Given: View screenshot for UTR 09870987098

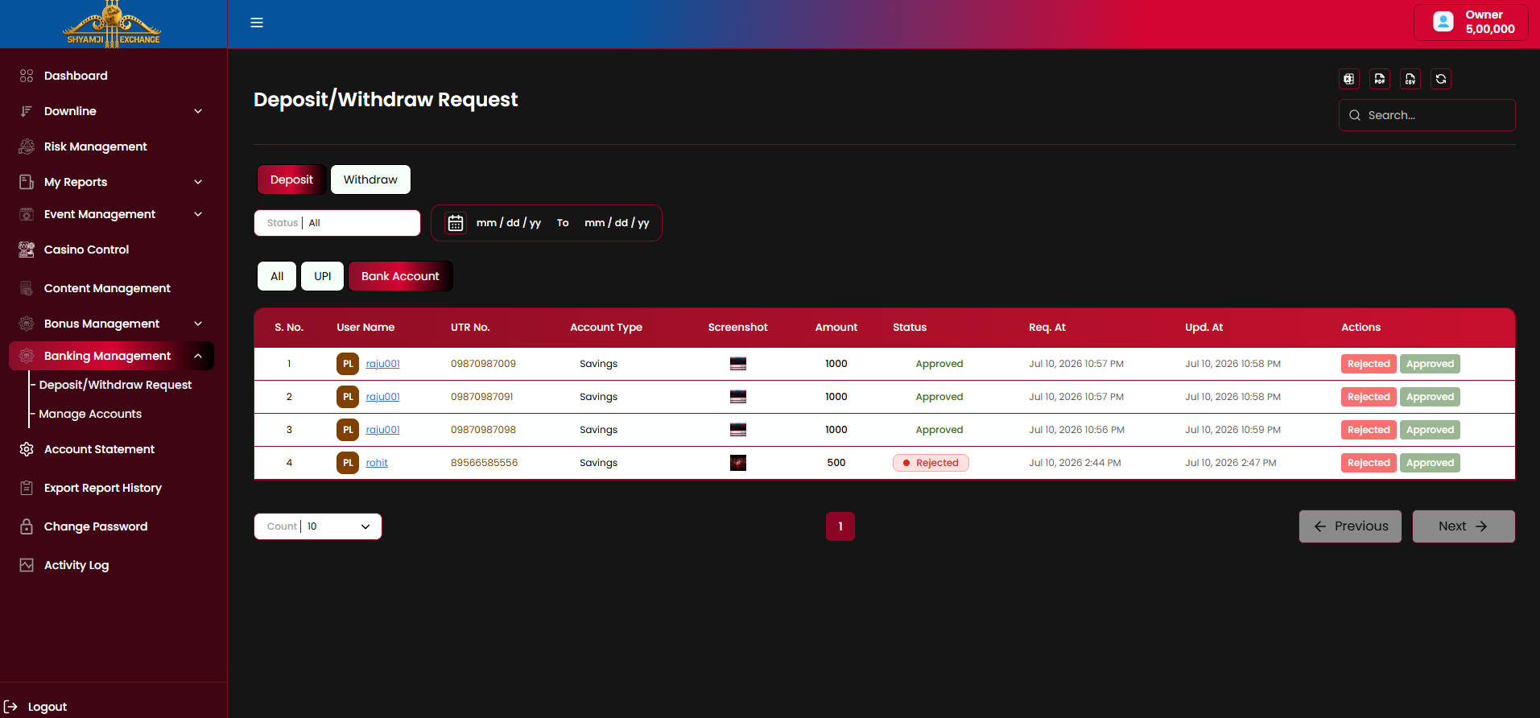Looking at the screenshot, I should [738, 430].
